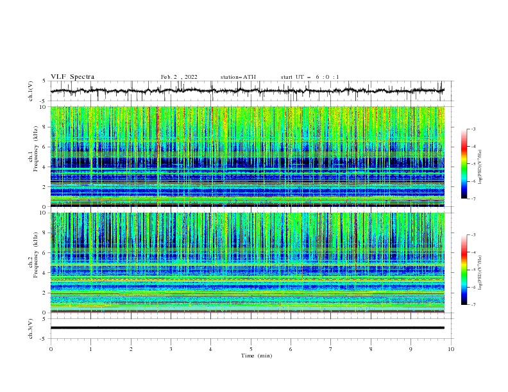The height and width of the screenshot is (392, 508).
Task: Click the "station=ATH" header label
Action: 238,77
